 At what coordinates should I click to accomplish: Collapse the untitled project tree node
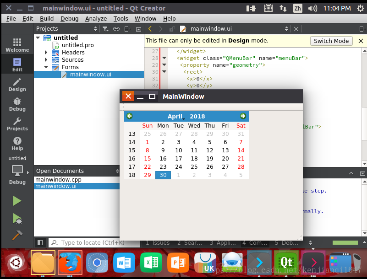pos(38,38)
